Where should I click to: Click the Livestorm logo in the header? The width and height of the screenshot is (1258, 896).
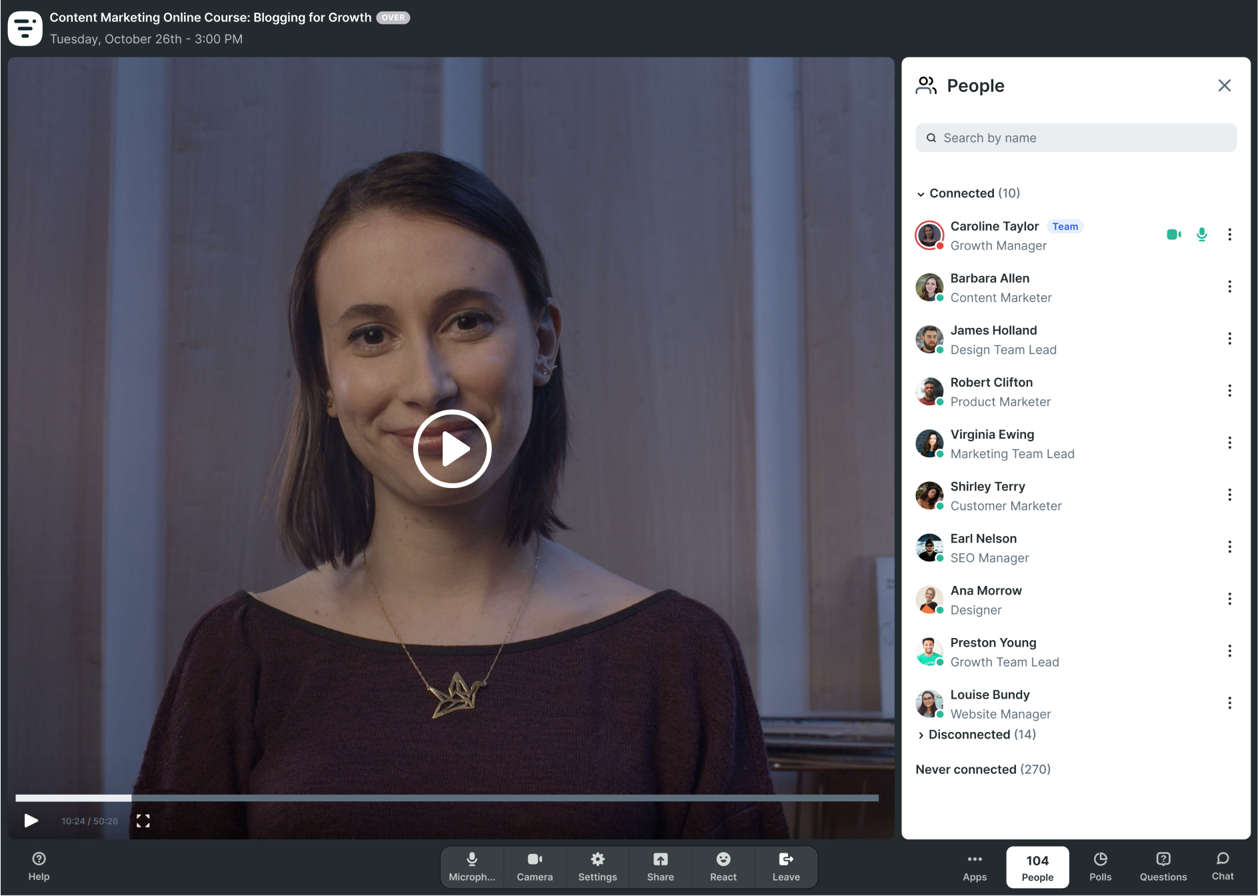[x=25, y=28]
